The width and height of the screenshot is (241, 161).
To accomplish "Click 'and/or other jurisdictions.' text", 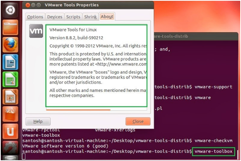I will 76,82.
